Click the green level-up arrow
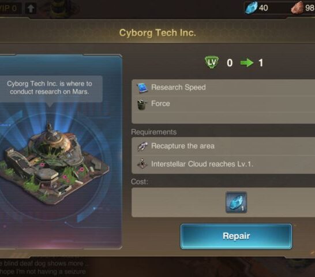This screenshot has width=315, height=277. point(247,63)
